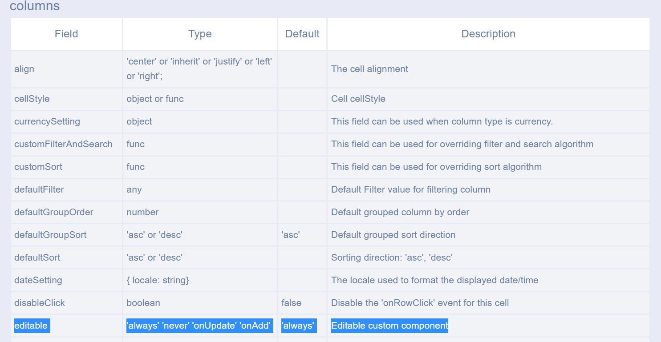Click the customFilterAndSearch field name

click(x=63, y=144)
